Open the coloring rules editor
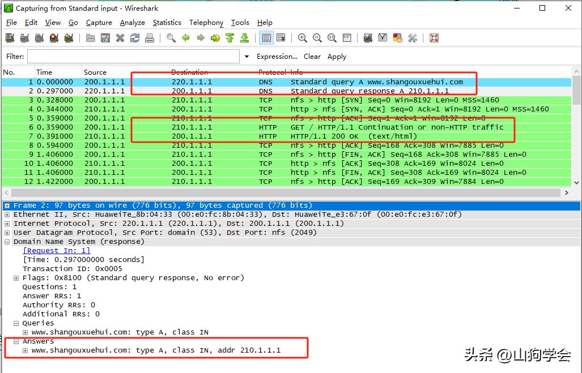Screen dimensions: 582x373 tap(397, 38)
